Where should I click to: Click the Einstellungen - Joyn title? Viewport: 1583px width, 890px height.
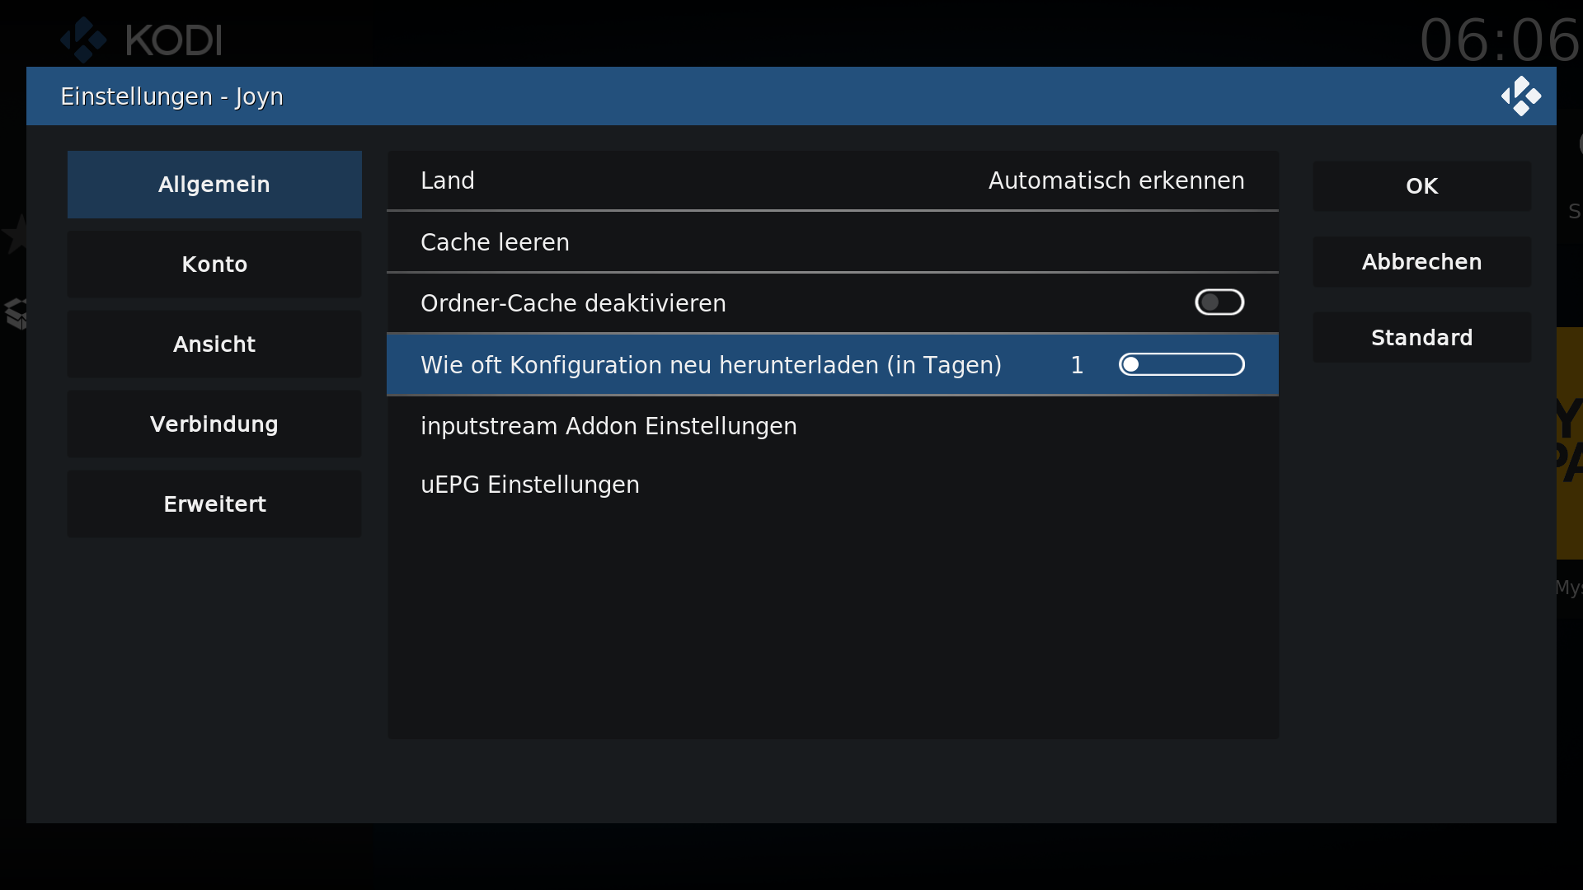[171, 96]
